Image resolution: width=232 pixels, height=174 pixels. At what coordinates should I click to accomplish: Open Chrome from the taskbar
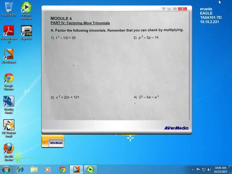62,169
